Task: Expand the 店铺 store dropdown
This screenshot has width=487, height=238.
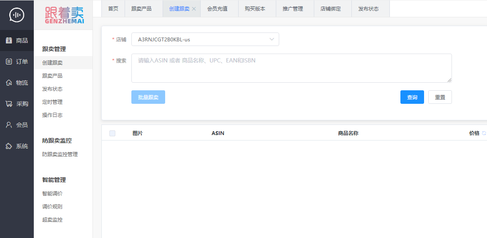Action: click(205, 39)
